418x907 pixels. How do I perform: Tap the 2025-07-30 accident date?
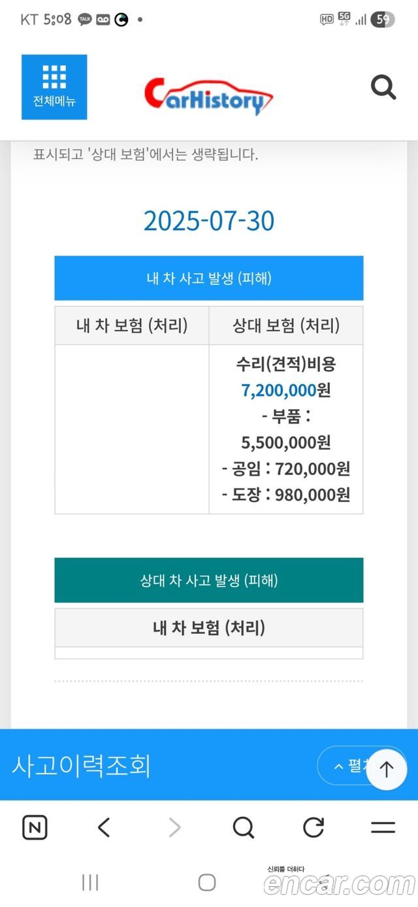click(x=209, y=221)
